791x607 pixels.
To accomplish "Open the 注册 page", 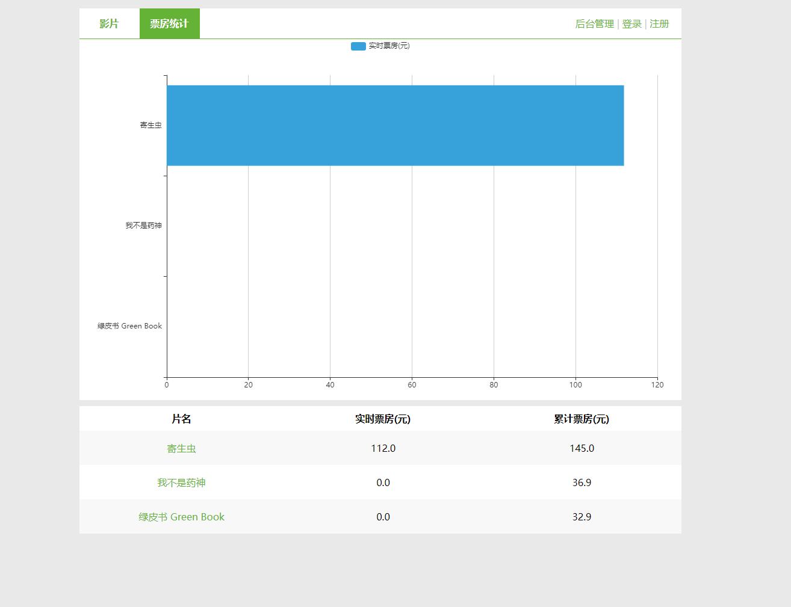I will 659,23.
